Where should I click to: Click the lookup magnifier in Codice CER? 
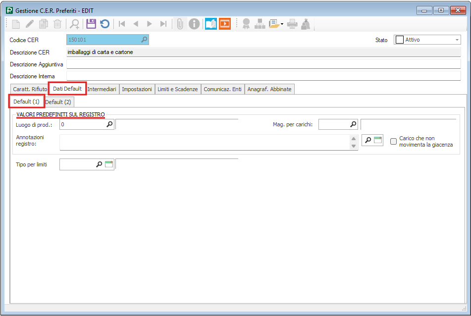[x=144, y=40]
